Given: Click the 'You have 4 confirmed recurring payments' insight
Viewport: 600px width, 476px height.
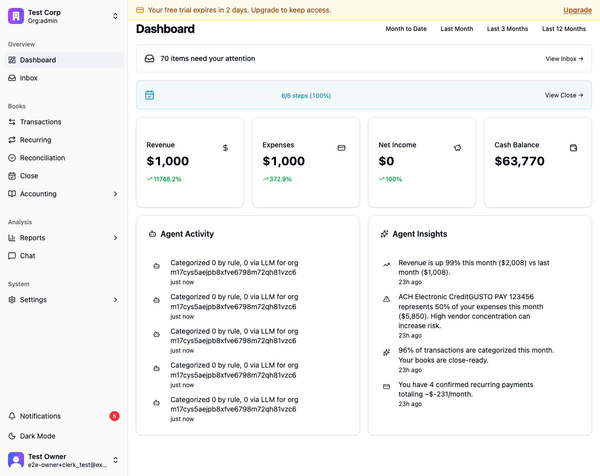Looking at the screenshot, I should (x=466, y=390).
